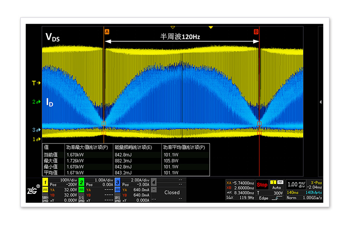Click the blue channel 3 badge
Screen dimensions: 352x226
[x=117, y=182]
